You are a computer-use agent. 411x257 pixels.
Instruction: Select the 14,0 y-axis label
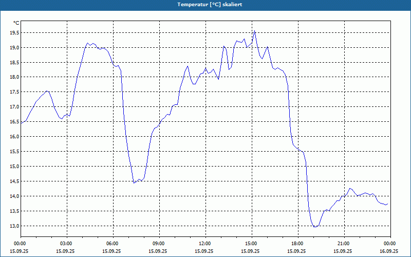click(15, 196)
